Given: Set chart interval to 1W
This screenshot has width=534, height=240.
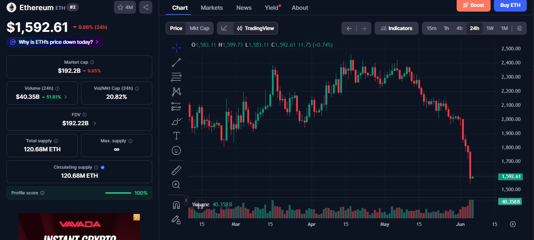Looking at the screenshot, I should tap(490, 28).
